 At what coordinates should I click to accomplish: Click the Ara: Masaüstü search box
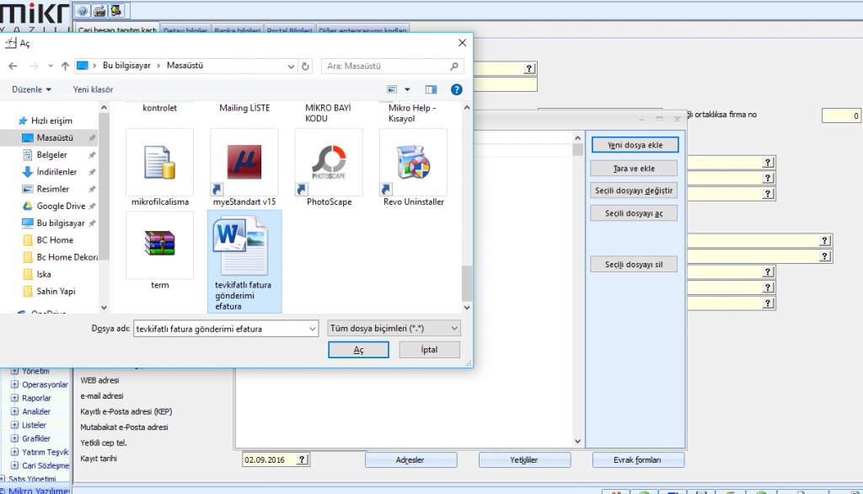394,65
